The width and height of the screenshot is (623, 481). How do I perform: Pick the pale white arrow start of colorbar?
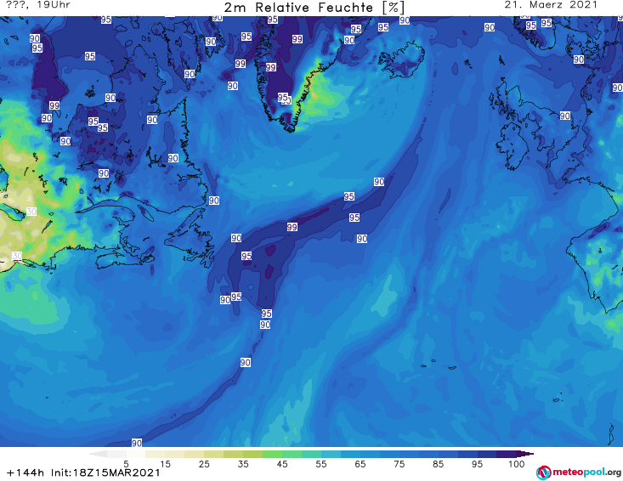click(98, 454)
